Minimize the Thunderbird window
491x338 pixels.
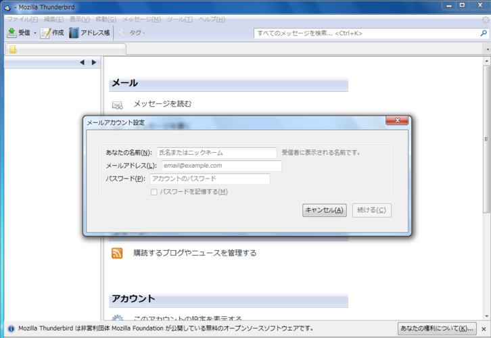(448, 5)
